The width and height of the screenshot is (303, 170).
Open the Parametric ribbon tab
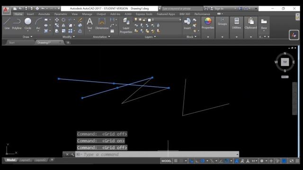tap(61, 14)
